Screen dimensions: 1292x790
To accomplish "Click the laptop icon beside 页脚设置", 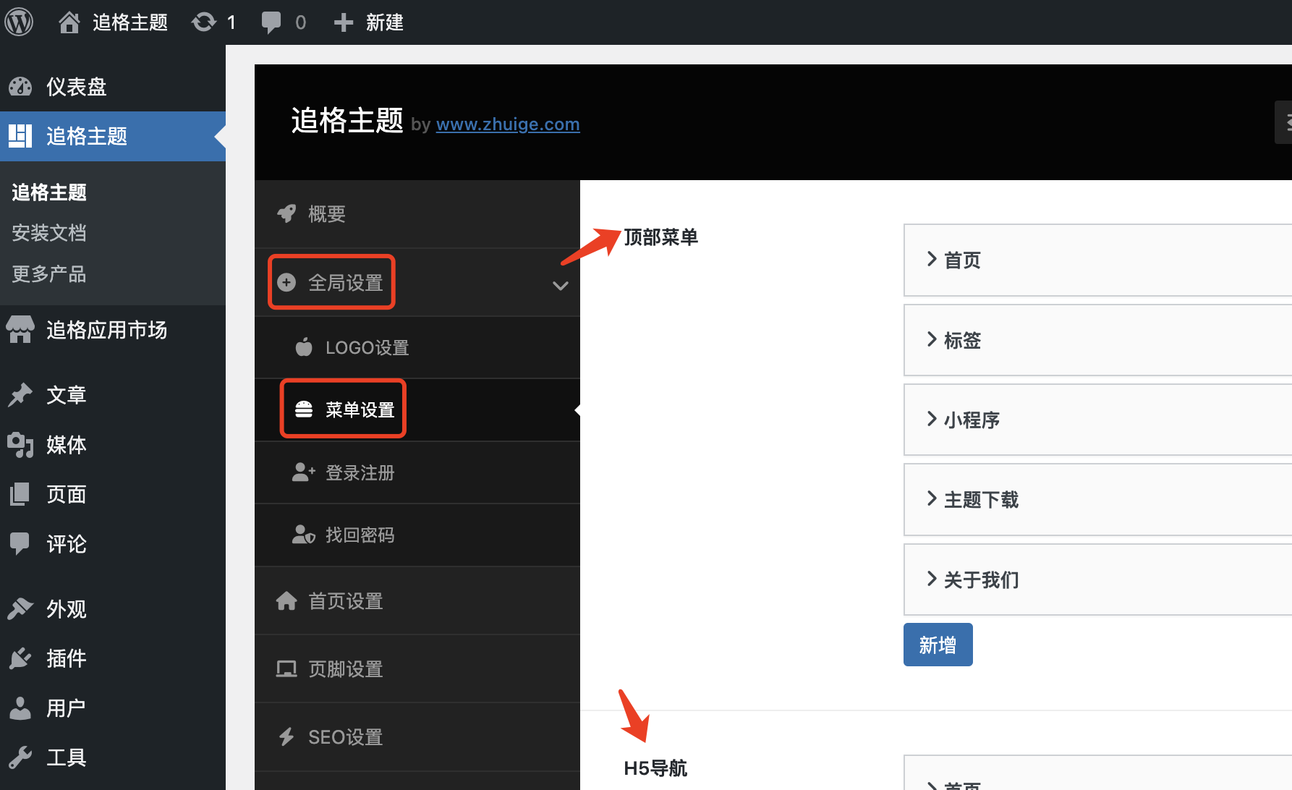I will coord(286,669).
